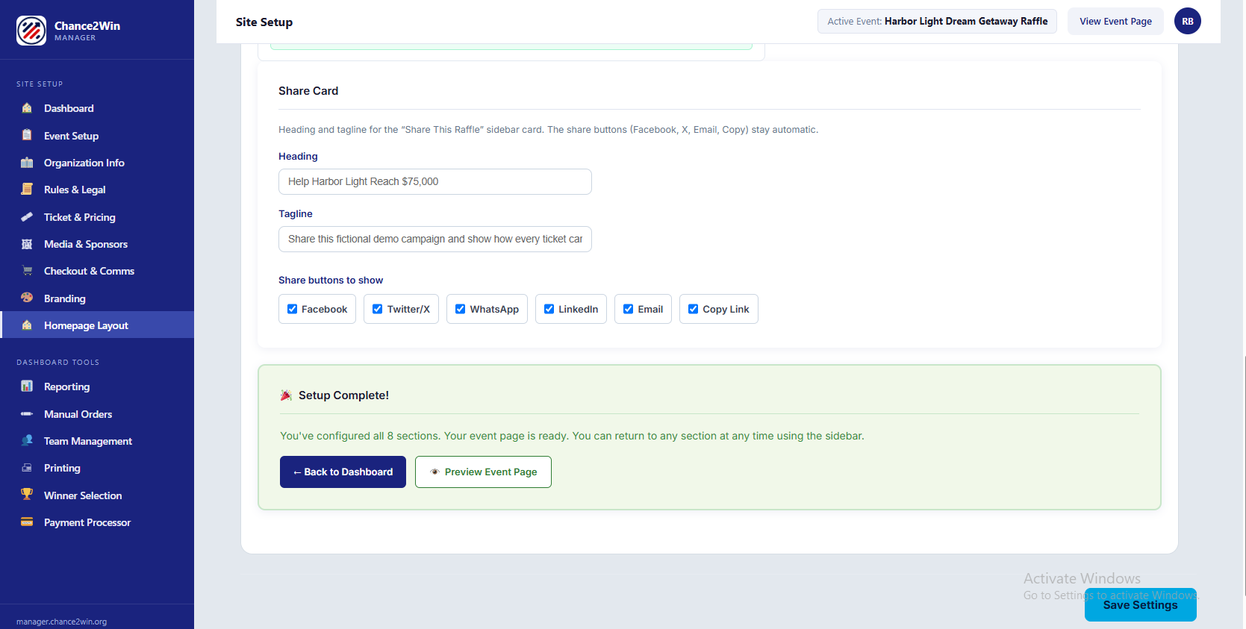Click Preview Event Page button
This screenshot has width=1246, height=629.
(x=483, y=472)
